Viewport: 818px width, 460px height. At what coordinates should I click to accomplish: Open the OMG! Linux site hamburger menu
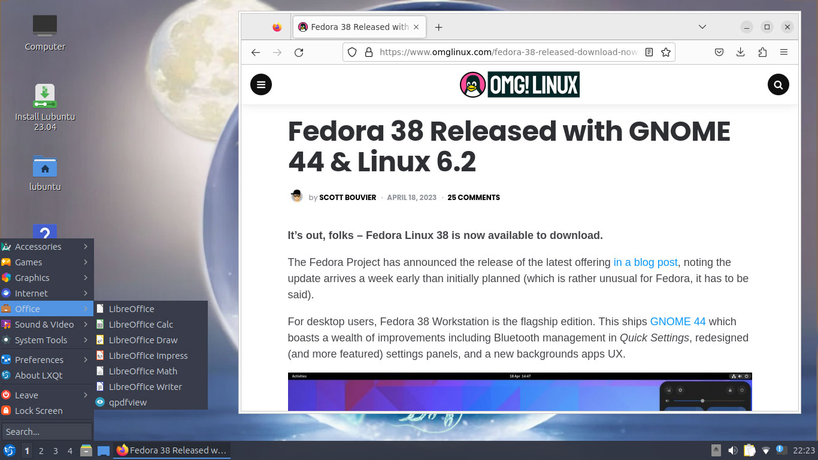pyautogui.click(x=261, y=84)
